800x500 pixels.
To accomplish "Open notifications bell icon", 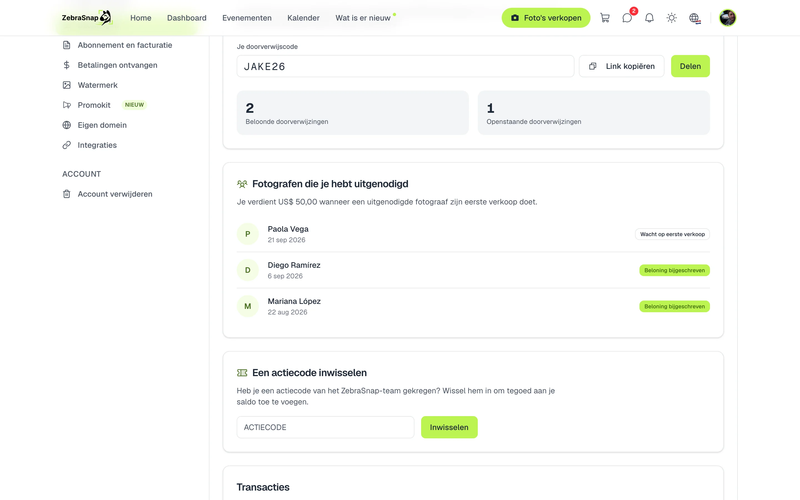I will (649, 18).
